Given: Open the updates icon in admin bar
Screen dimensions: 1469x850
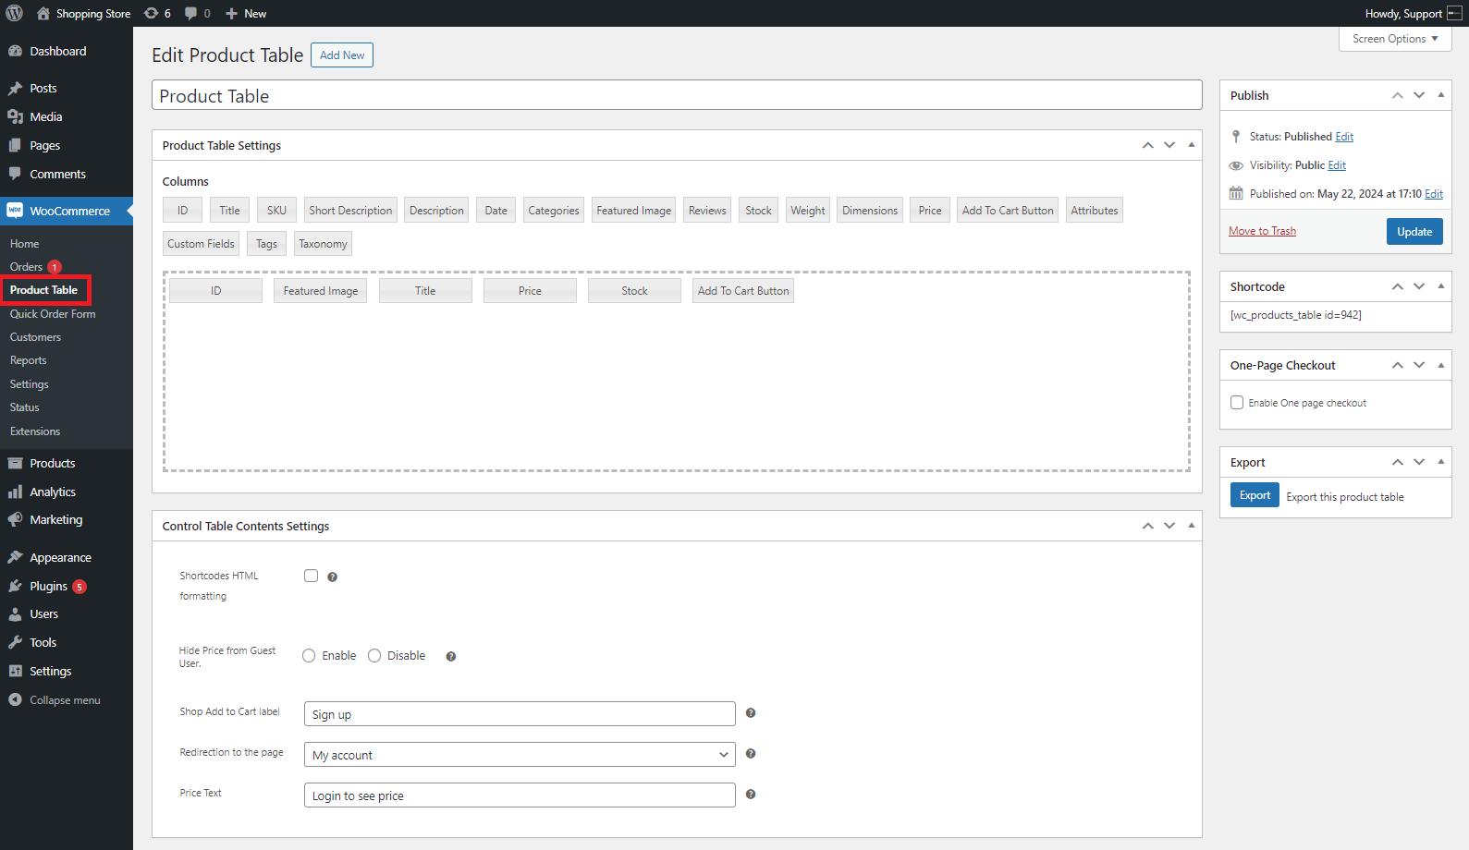Looking at the screenshot, I should tap(152, 13).
